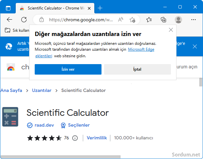Go to Uzantılar breadcrumb
This screenshot has width=203, height=159.
[x=42, y=90]
